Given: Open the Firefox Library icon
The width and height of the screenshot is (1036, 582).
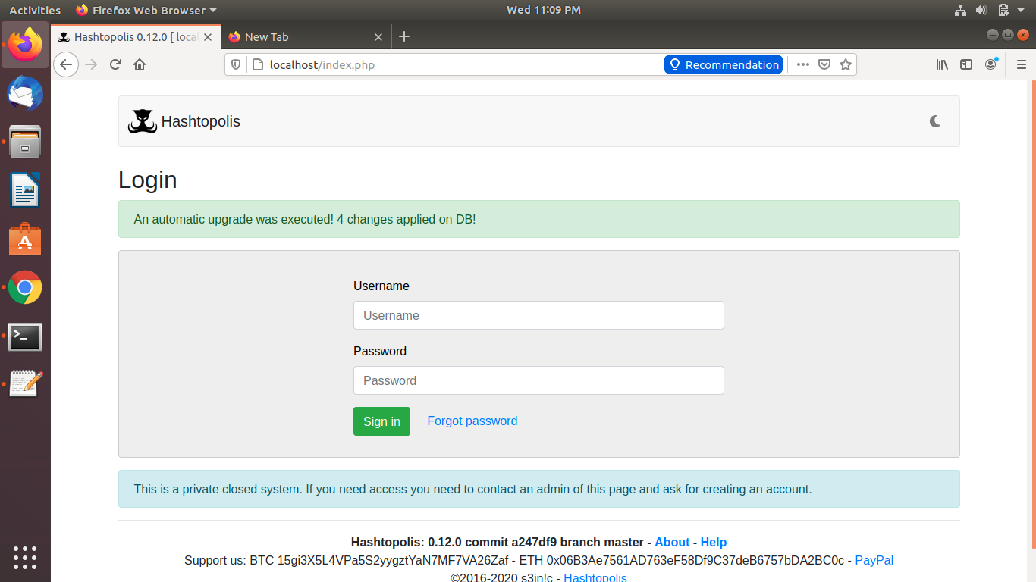Looking at the screenshot, I should (x=942, y=64).
